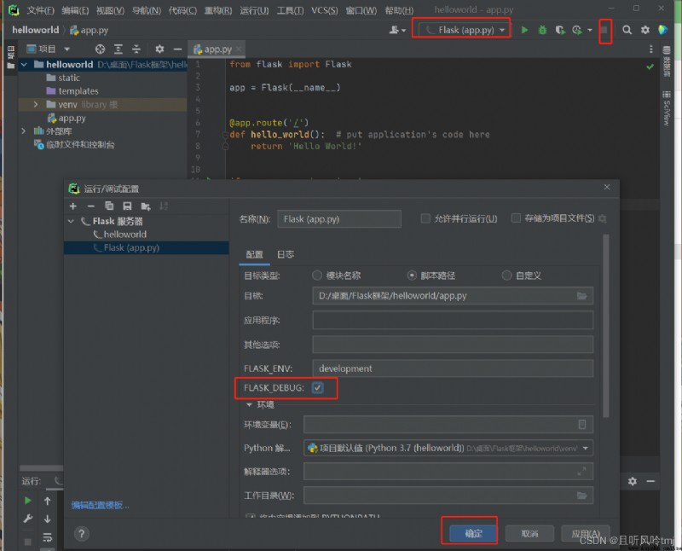Add new configuration plus icon
This screenshot has width=682, height=551.
pos(73,206)
